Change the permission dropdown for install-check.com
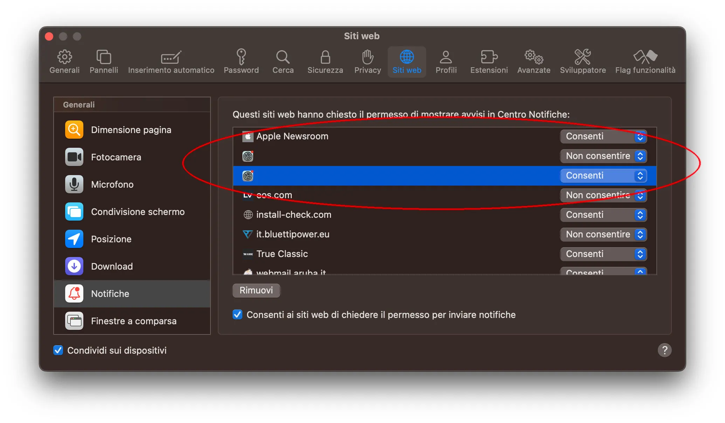 click(x=603, y=215)
